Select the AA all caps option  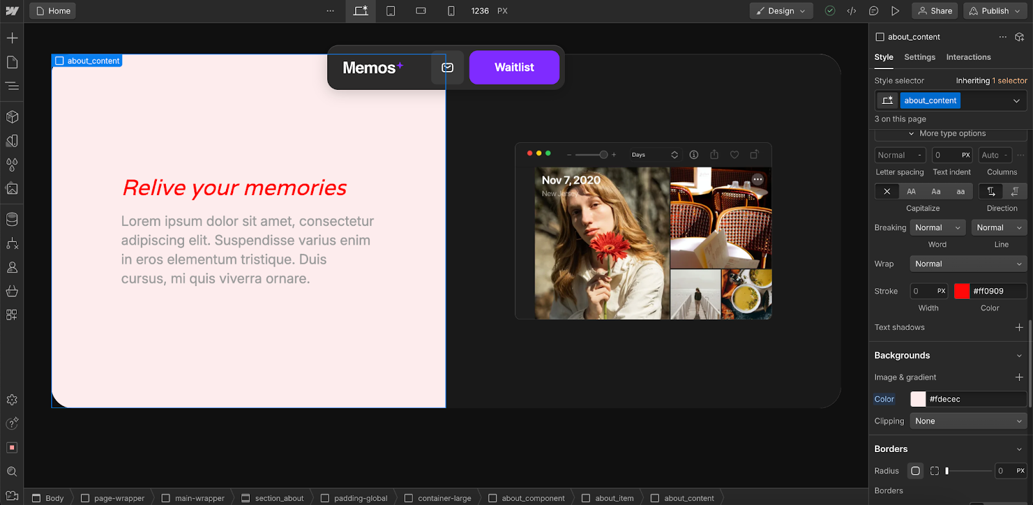[x=911, y=191]
